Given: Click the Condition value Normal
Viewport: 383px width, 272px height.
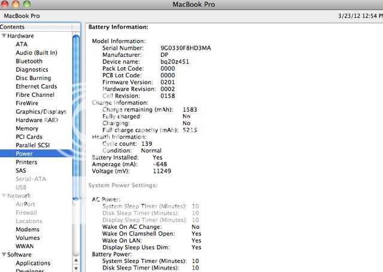Looking at the screenshot, I should tap(151, 151).
